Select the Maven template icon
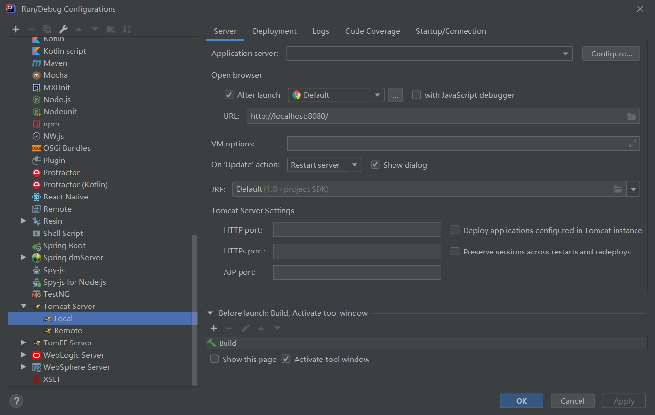This screenshot has height=415, width=655. point(36,63)
